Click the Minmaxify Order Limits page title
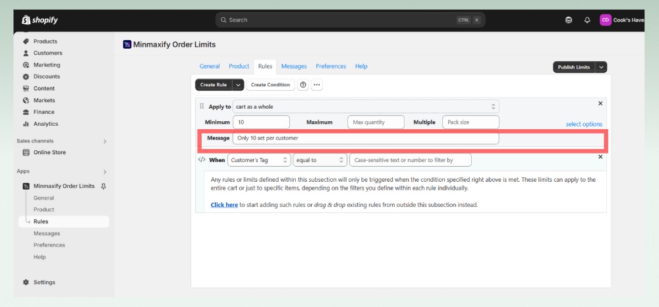This screenshot has width=659, height=307. pos(175,45)
